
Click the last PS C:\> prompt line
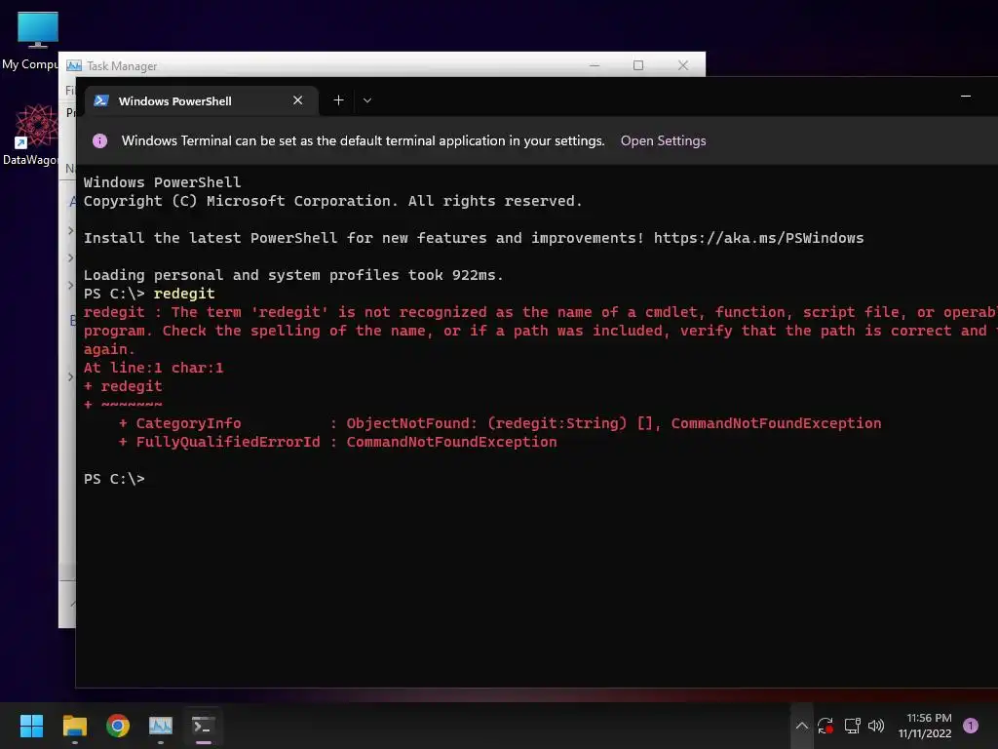pyautogui.click(x=115, y=479)
